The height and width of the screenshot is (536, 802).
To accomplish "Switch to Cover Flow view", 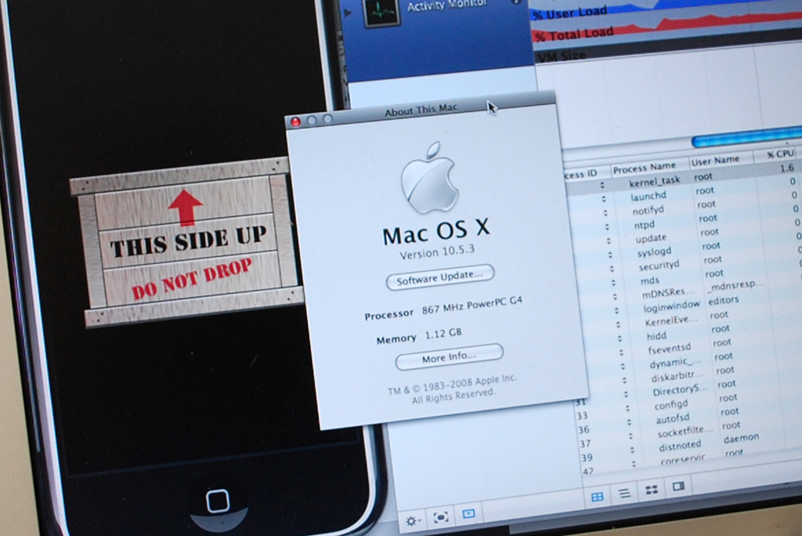I will [679, 487].
